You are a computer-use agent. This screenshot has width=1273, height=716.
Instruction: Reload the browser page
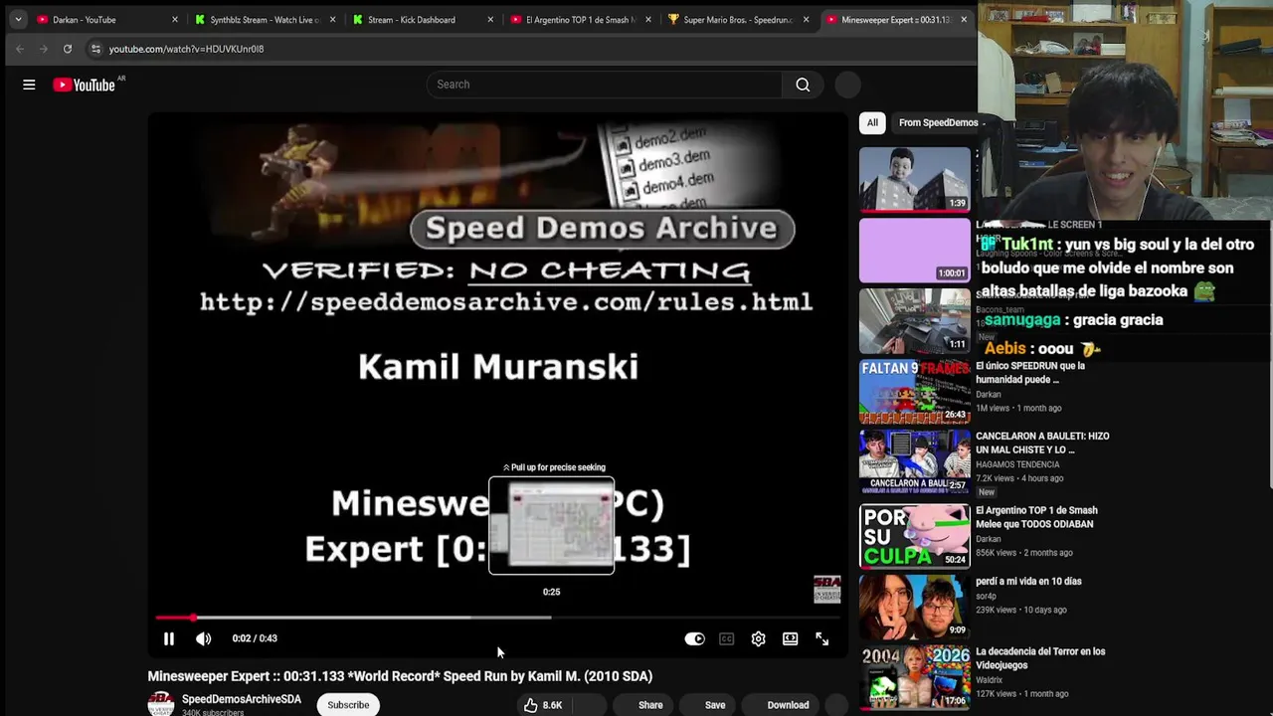tap(68, 49)
